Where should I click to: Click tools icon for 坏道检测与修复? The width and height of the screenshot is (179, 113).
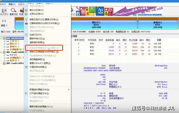point(26,67)
